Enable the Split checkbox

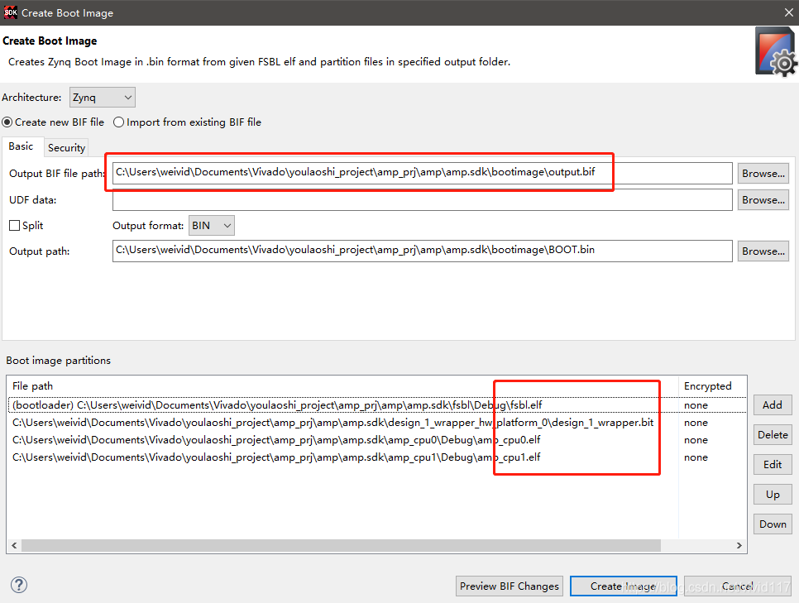[x=26, y=225]
